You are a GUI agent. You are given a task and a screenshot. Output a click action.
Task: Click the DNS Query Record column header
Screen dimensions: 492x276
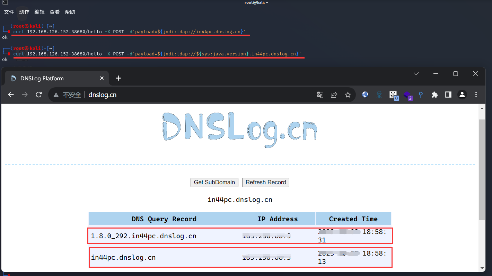pyautogui.click(x=164, y=219)
